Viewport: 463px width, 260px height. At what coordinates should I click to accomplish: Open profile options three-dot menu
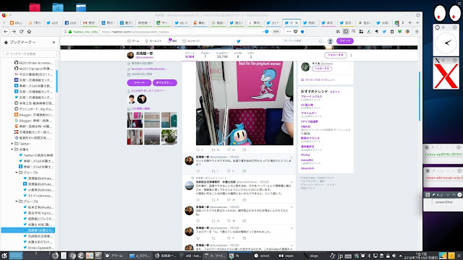pyautogui.click(x=351, y=55)
